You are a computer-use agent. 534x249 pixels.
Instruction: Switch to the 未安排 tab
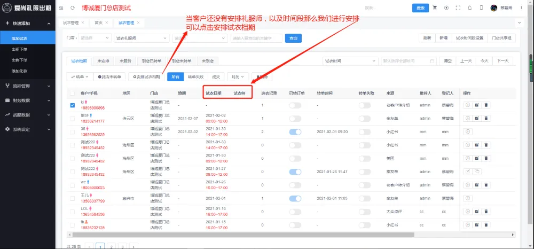pyautogui.click(x=104, y=61)
